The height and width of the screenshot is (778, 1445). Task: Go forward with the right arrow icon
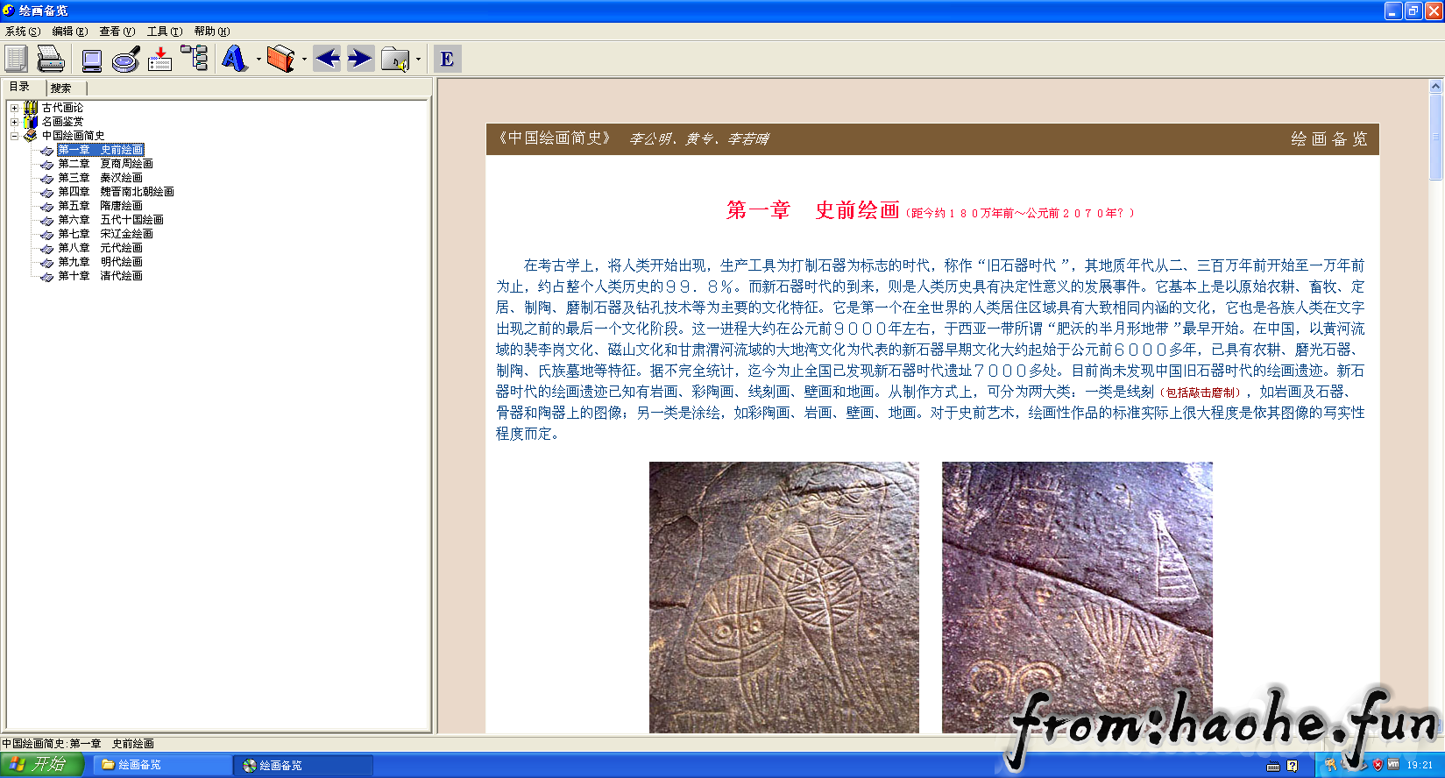(x=360, y=59)
